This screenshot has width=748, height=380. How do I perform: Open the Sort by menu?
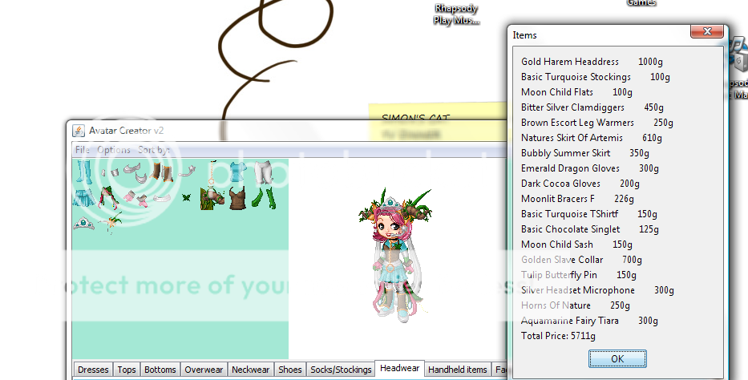pyautogui.click(x=152, y=150)
